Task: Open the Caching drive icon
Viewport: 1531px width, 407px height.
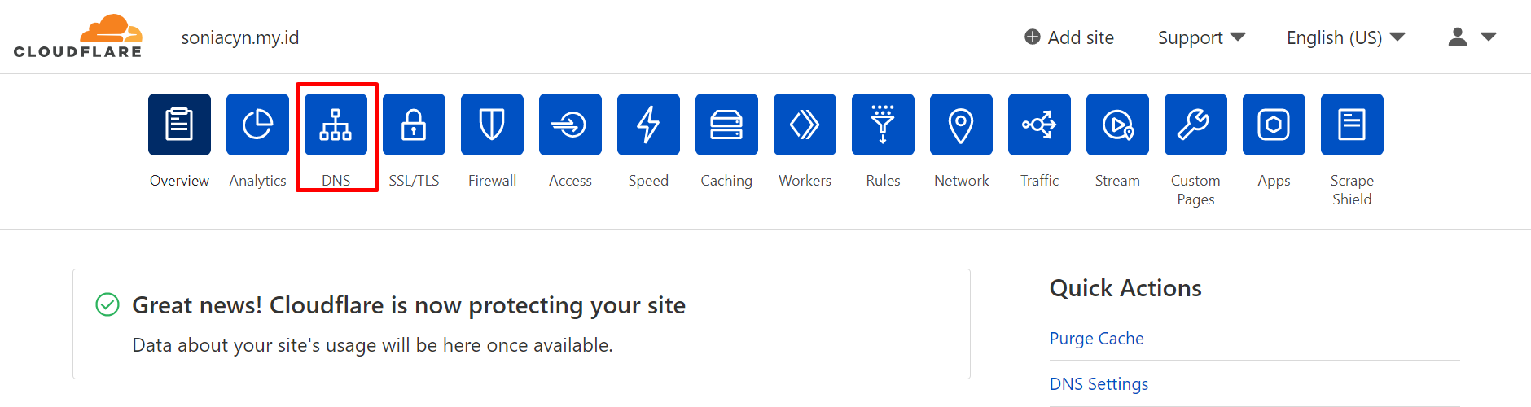Action: (726, 125)
